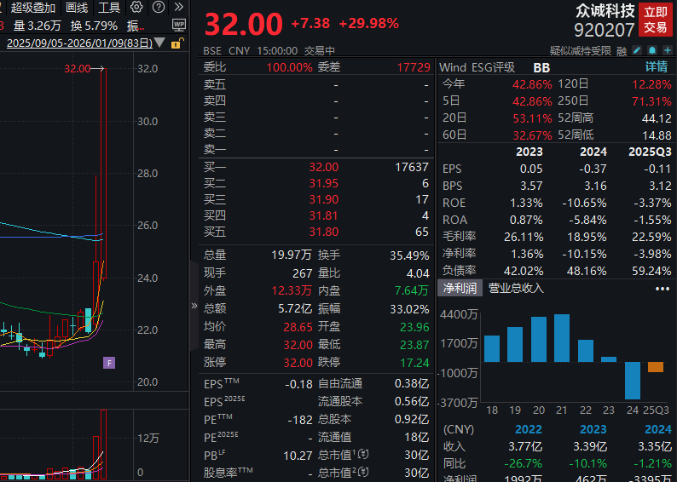Open ESG 详情 details link
The height and width of the screenshot is (482, 677).
657,66
